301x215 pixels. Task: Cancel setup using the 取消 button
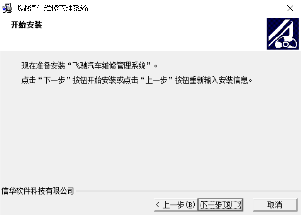[x=275, y=205]
